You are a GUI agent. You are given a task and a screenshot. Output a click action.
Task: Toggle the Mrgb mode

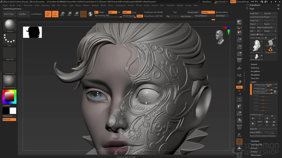pos(102,12)
